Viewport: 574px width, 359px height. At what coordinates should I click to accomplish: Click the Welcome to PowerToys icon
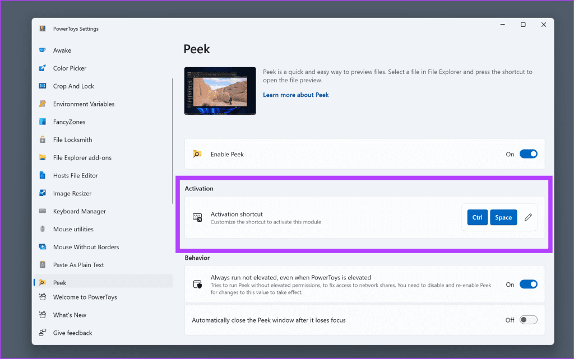point(43,297)
